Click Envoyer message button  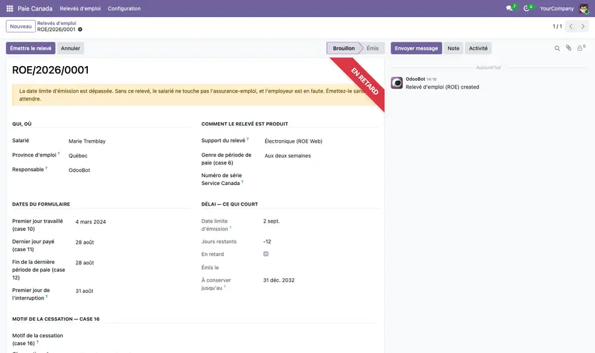pyautogui.click(x=416, y=48)
